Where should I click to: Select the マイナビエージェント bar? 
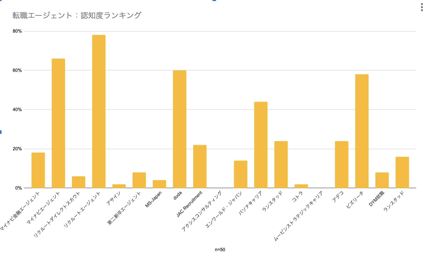[58, 123]
